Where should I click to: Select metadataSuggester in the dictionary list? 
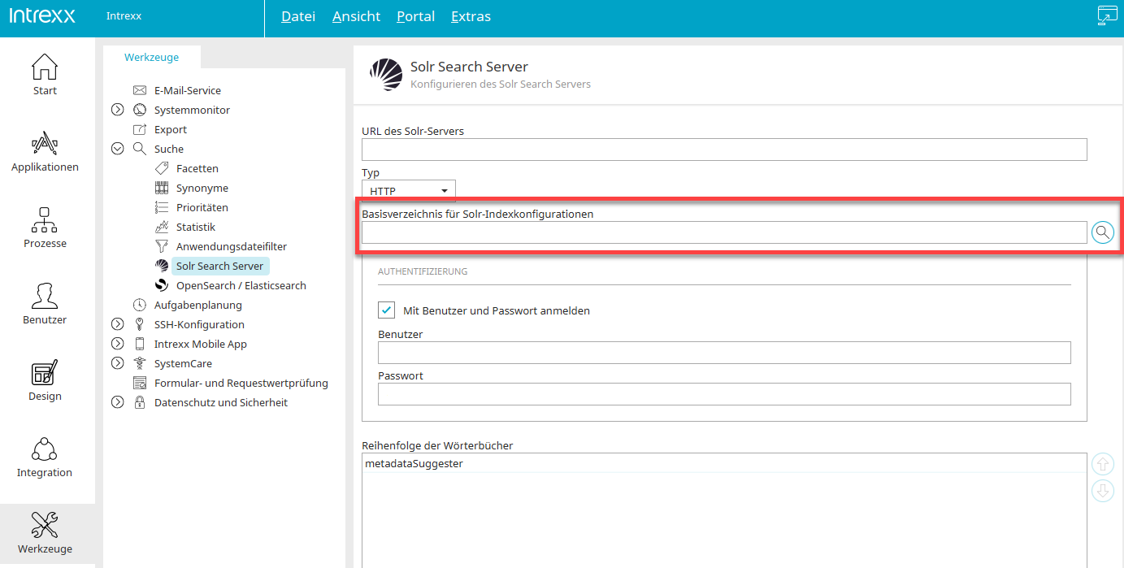[x=414, y=463]
